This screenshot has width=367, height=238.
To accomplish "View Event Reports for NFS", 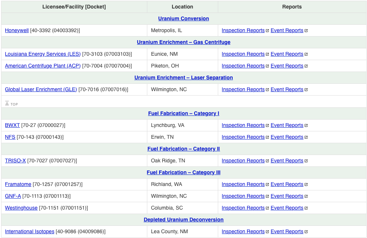I will tap(287, 137).
